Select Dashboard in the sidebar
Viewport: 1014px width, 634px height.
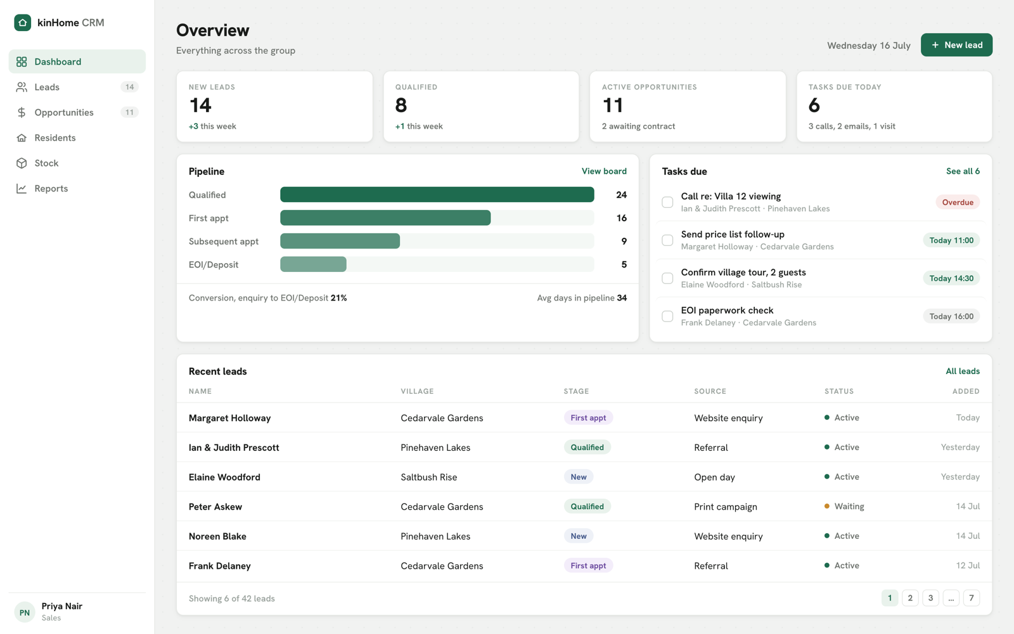tap(77, 61)
